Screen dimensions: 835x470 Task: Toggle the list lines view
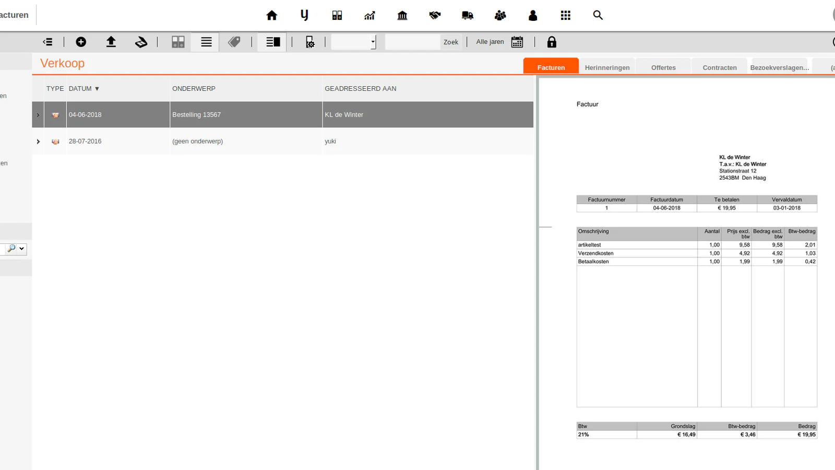(207, 42)
